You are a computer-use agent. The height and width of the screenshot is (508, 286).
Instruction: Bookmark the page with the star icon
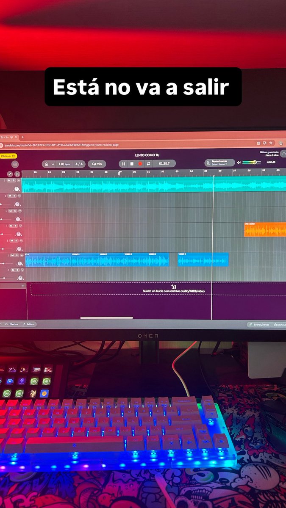[270, 143]
